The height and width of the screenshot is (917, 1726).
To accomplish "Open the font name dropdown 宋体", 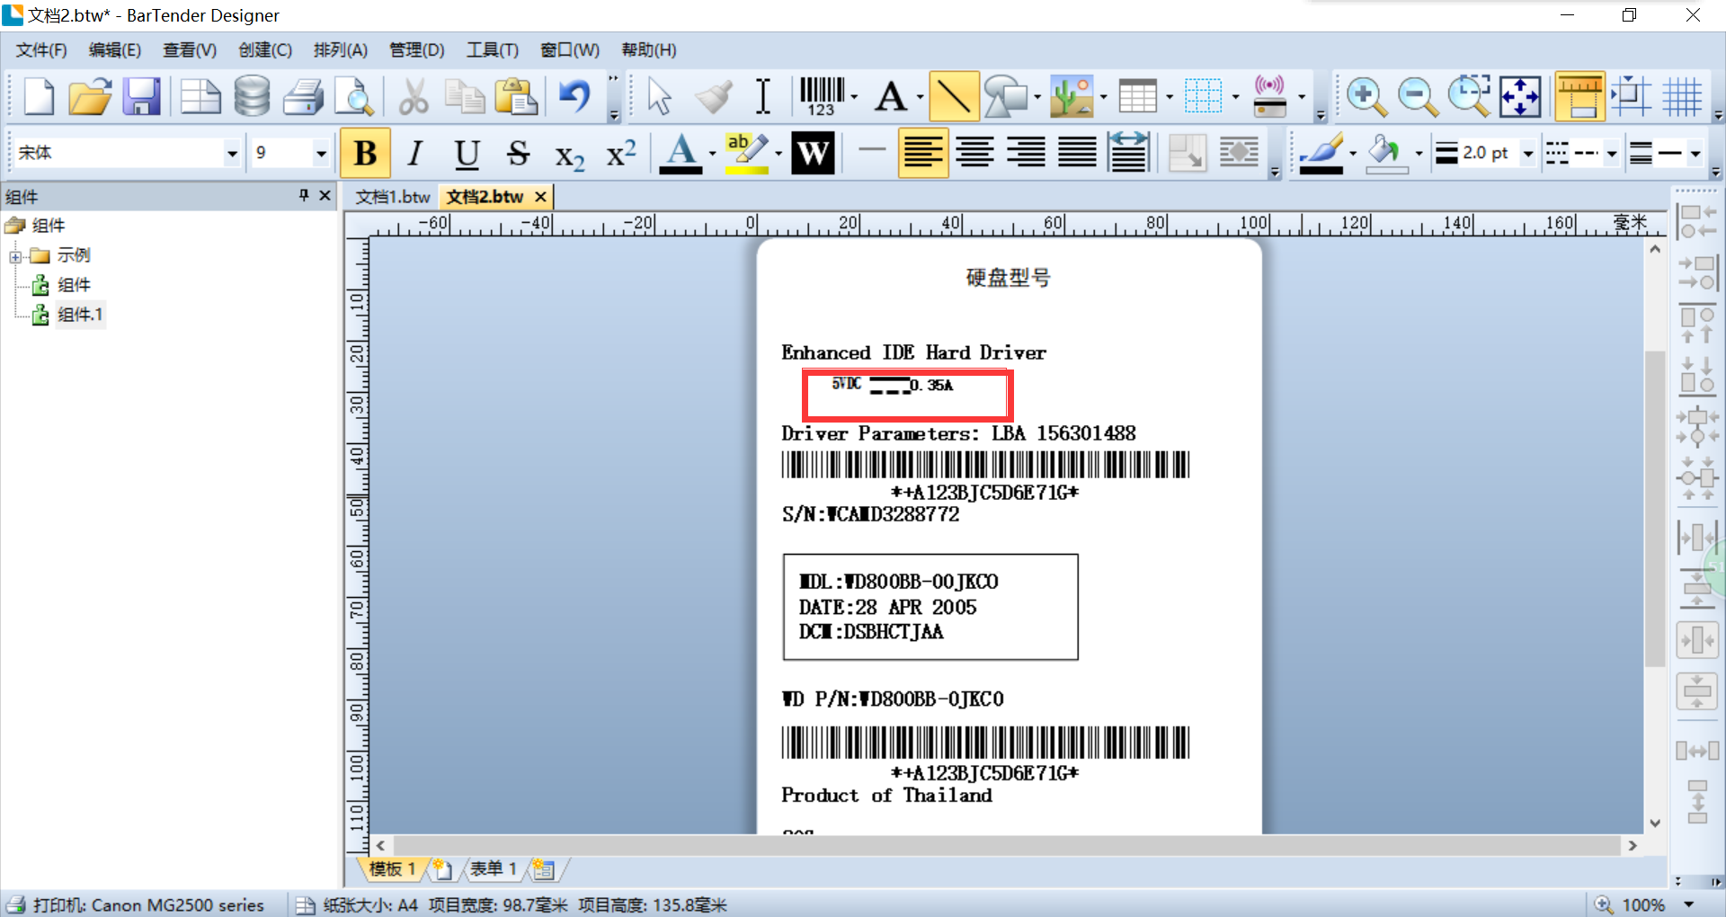I will point(232,154).
